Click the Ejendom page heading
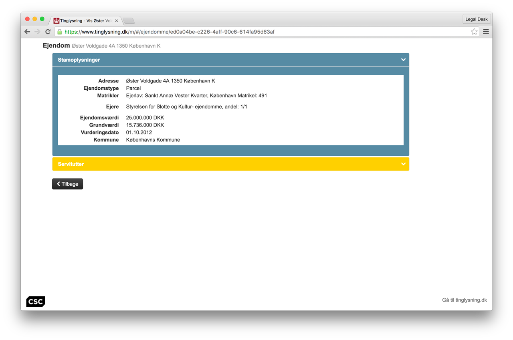The height and width of the screenshot is (340, 513). pyautogui.click(x=56, y=45)
